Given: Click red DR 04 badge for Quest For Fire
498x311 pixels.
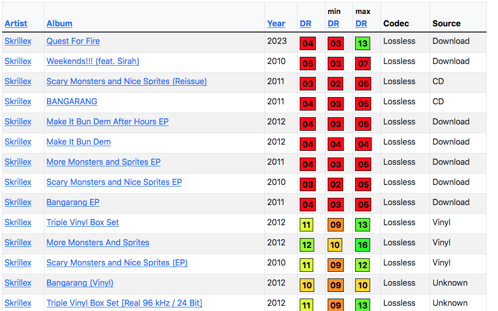Looking at the screenshot, I should point(308,43).
